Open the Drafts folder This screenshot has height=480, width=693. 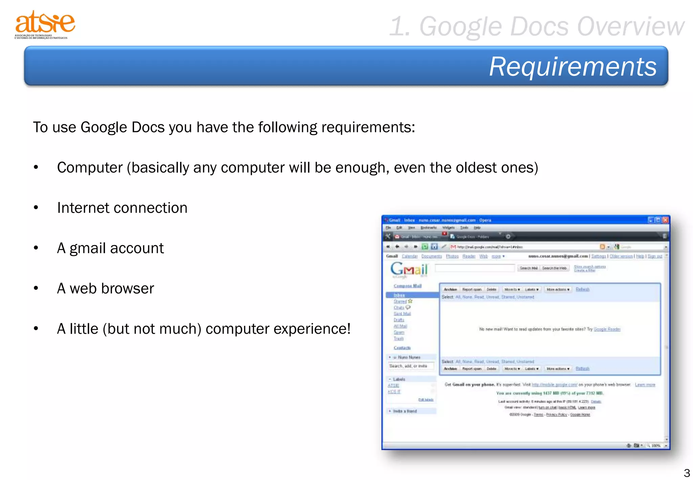(x=399, y=320)
